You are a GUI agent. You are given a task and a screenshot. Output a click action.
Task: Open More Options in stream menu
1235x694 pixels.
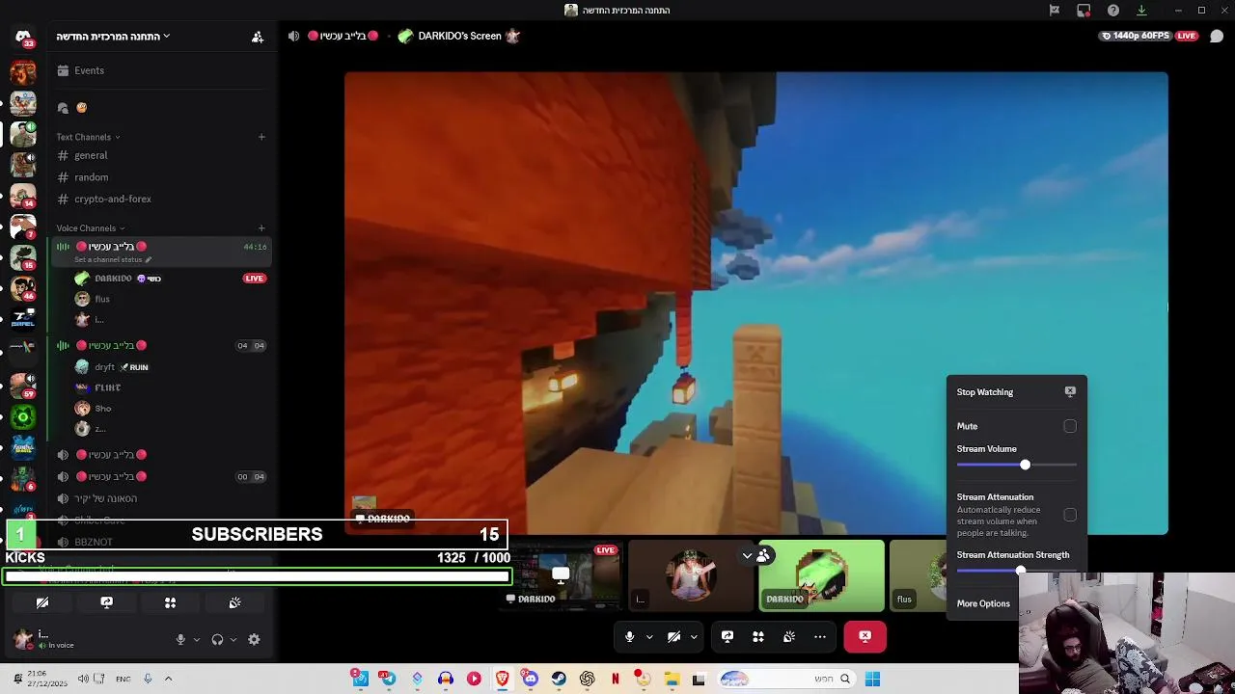pyautogui.click(x=983, y=603)
